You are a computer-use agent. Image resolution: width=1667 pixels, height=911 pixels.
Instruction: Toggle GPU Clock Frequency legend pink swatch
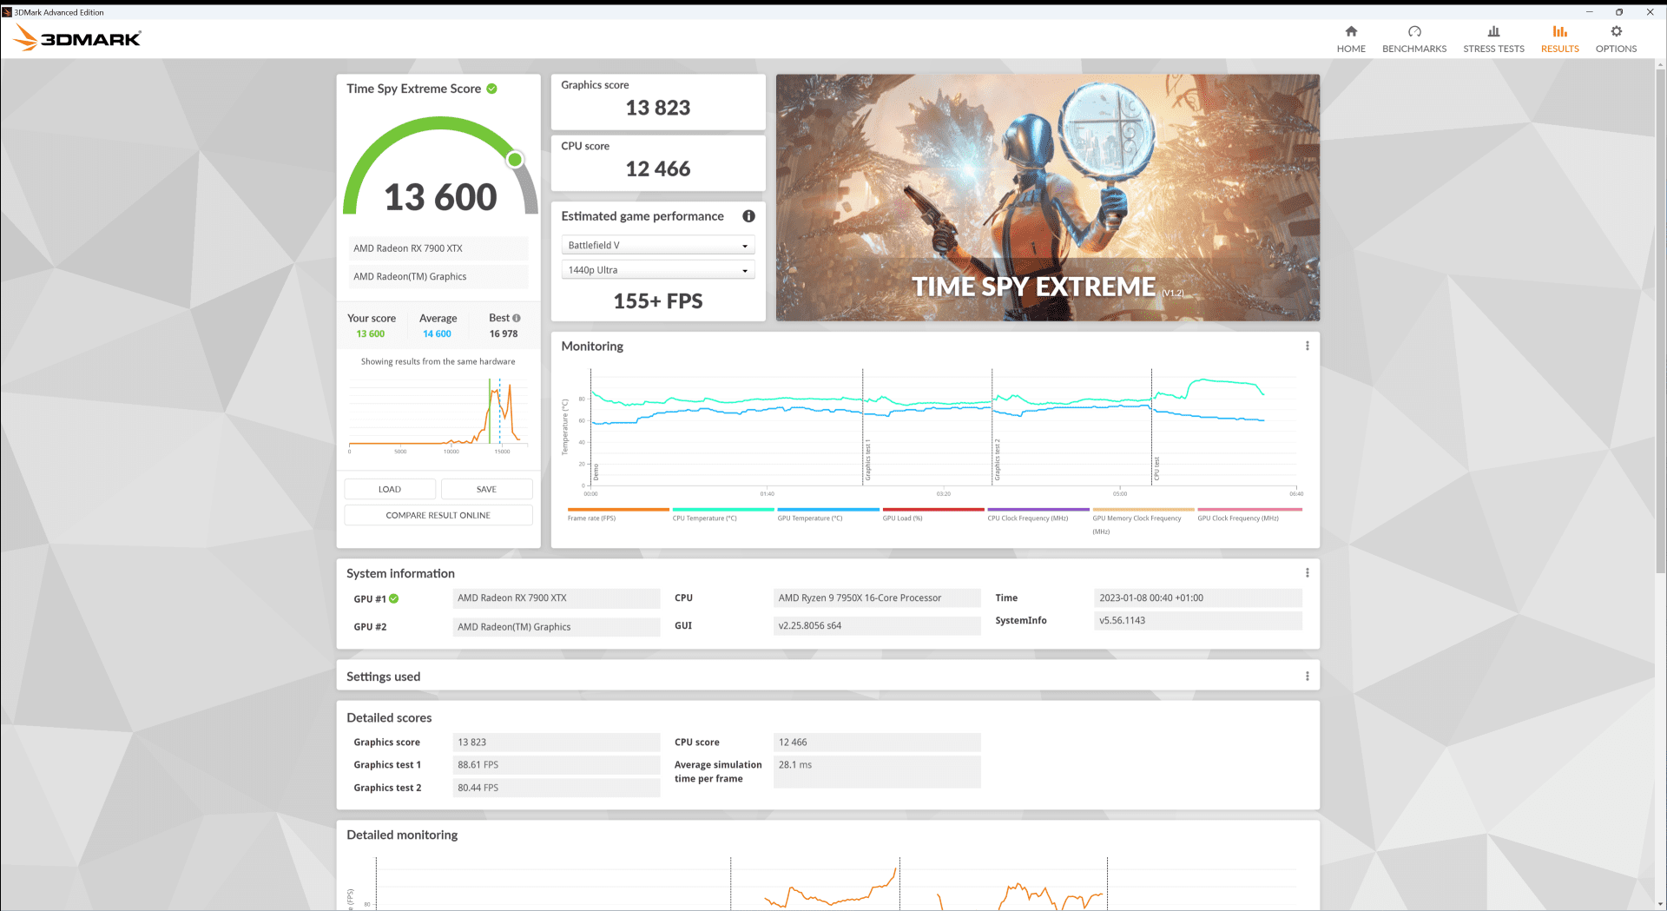point(1249,510)
